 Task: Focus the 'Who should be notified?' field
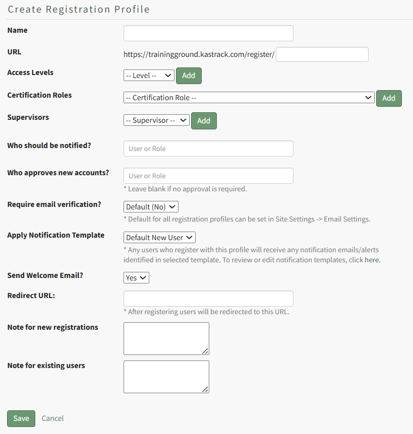coord(208,149)
